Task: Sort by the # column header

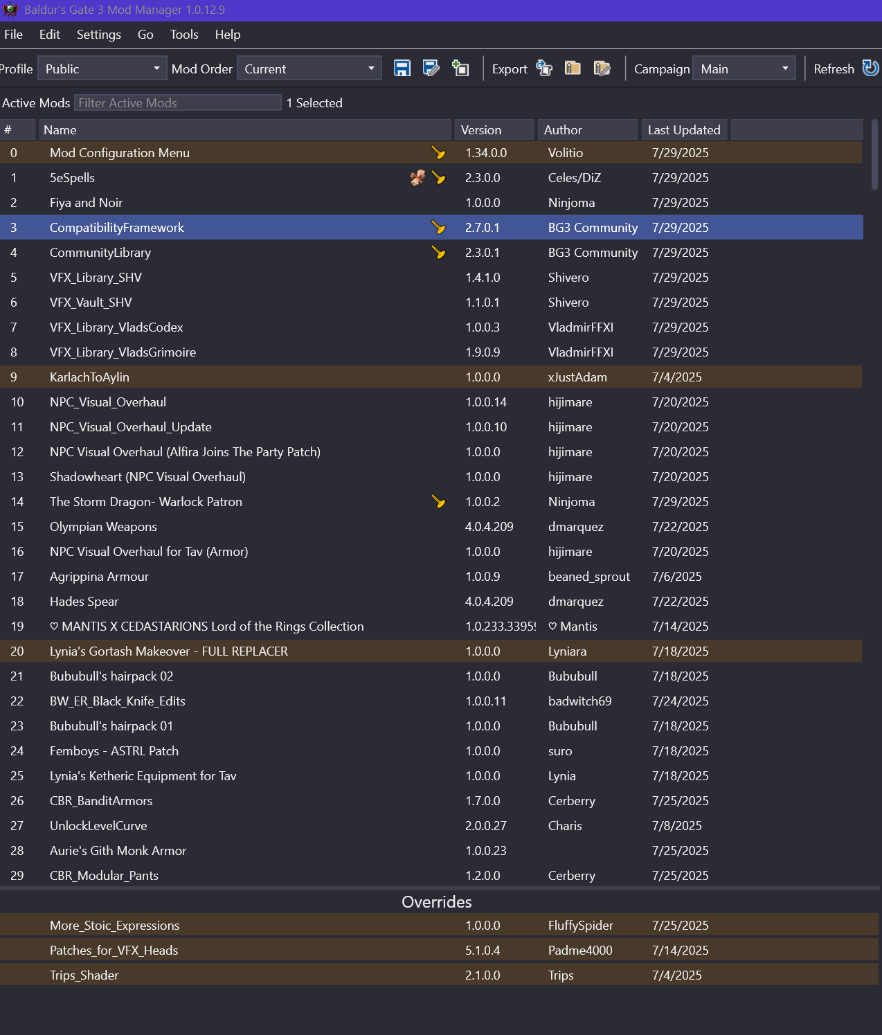Action: [x=18, y=129]
